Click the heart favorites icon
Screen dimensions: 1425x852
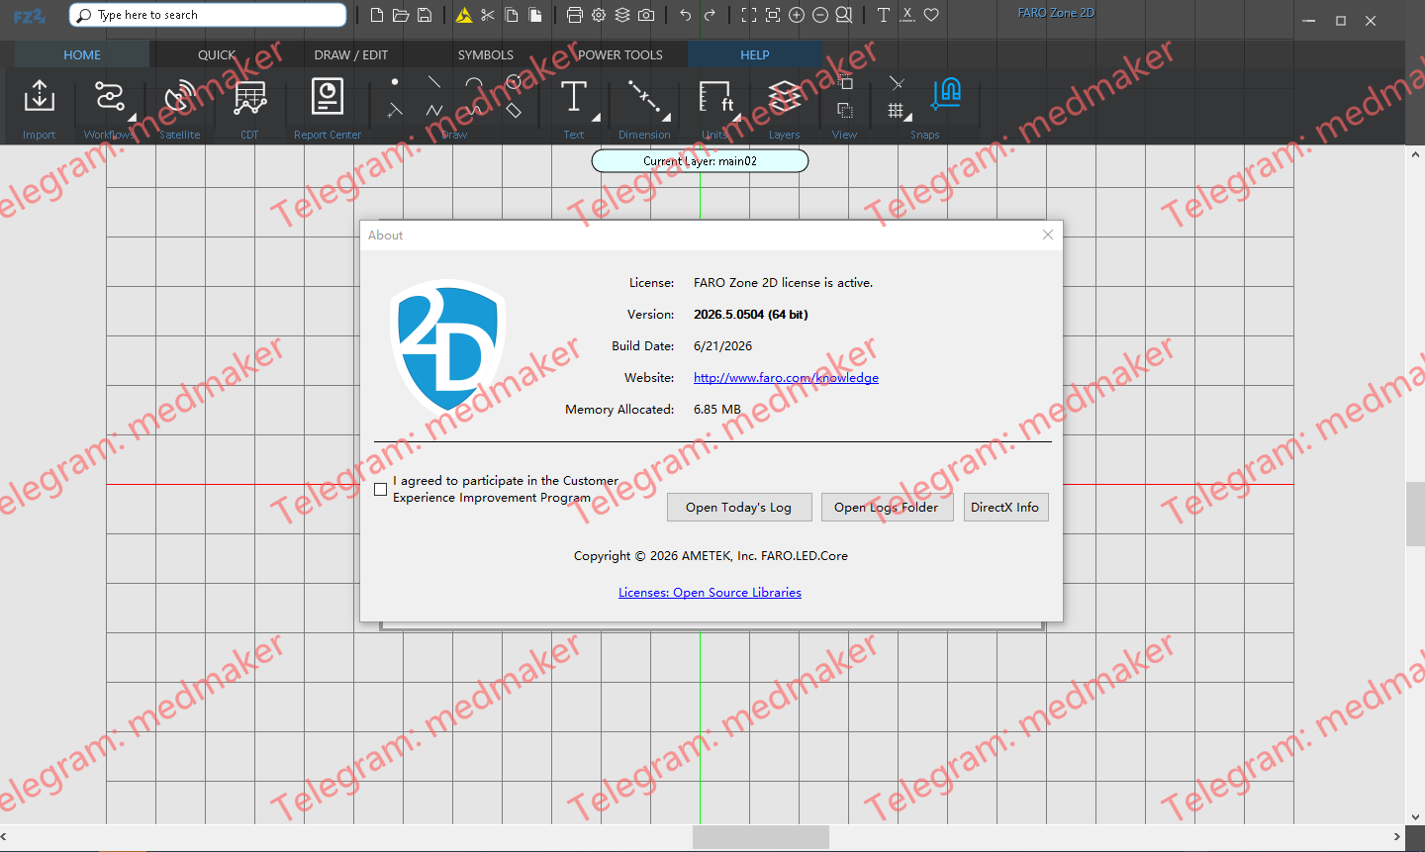click(931, 15)
